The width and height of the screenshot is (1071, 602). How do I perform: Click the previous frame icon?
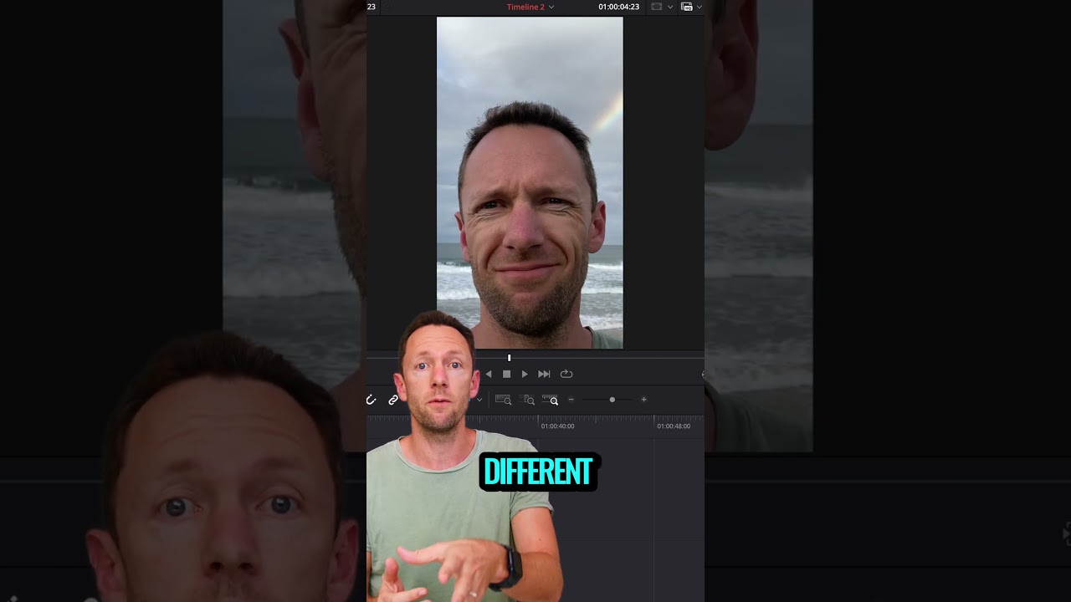(x=489, y=374)
